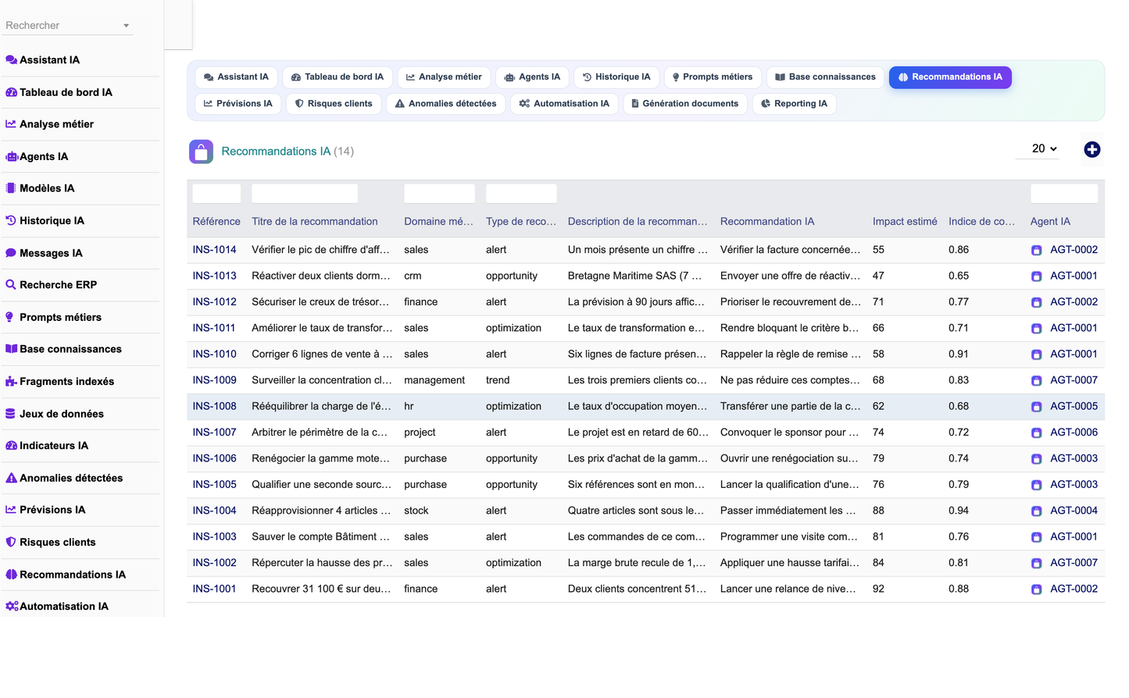Open record INS-1014 link
The image size is (1129, 698).
click(214, 250)
